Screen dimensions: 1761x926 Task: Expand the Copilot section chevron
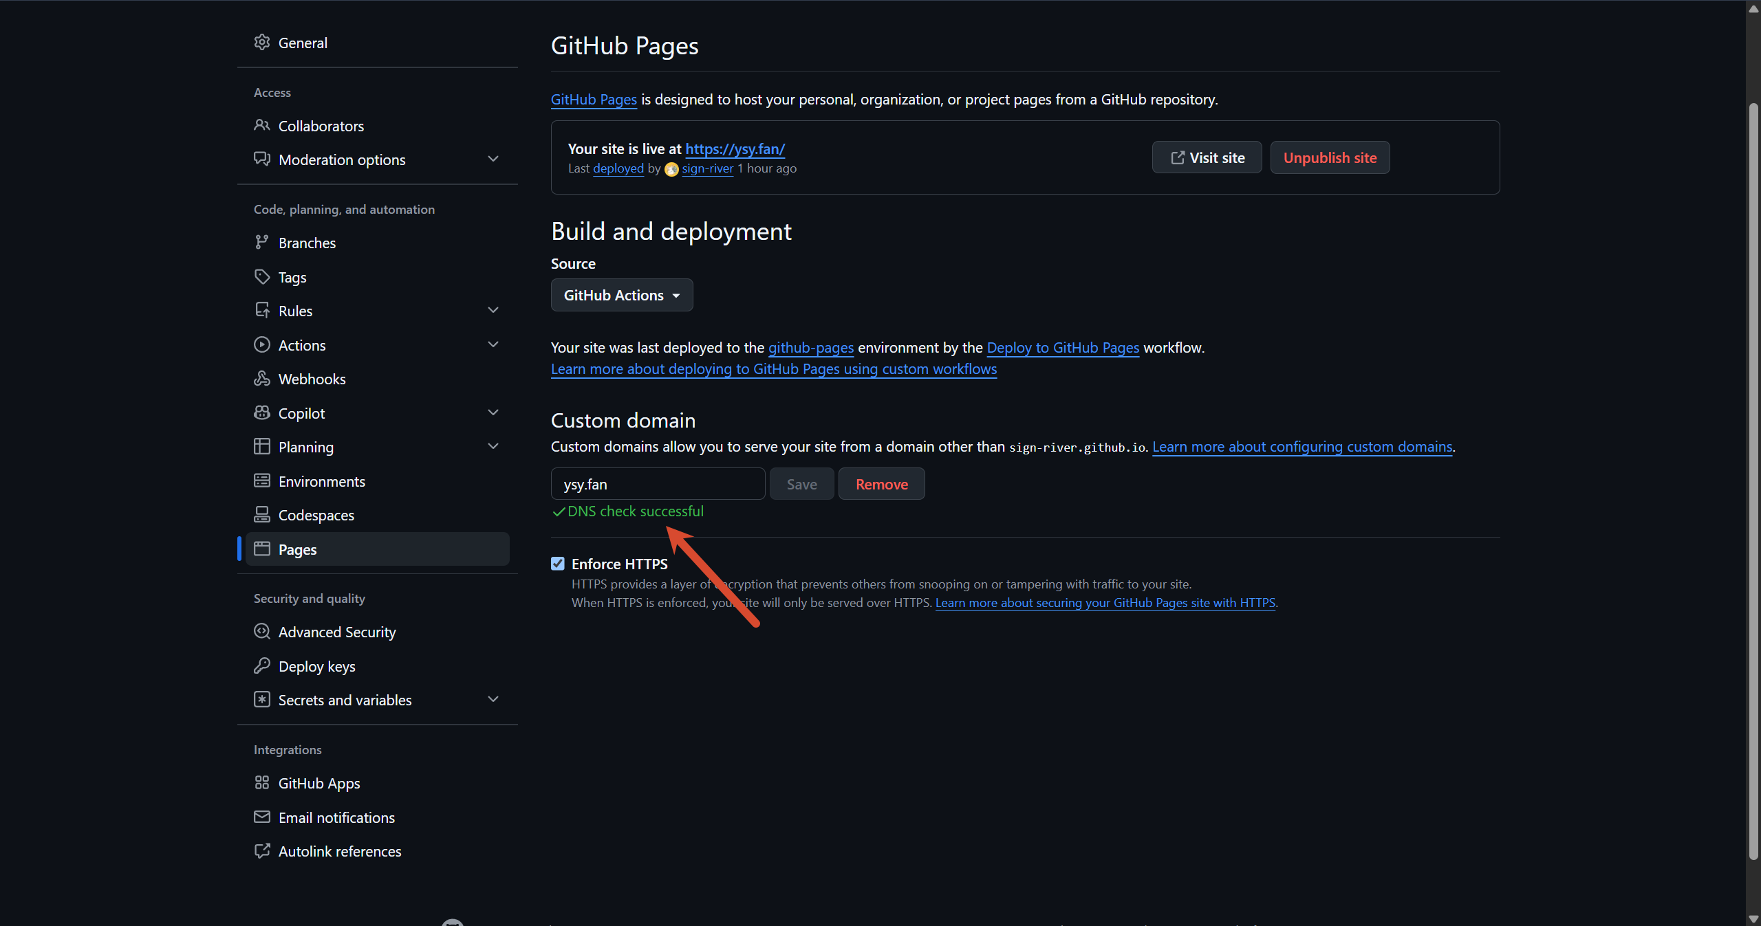[x=493, y=413]
